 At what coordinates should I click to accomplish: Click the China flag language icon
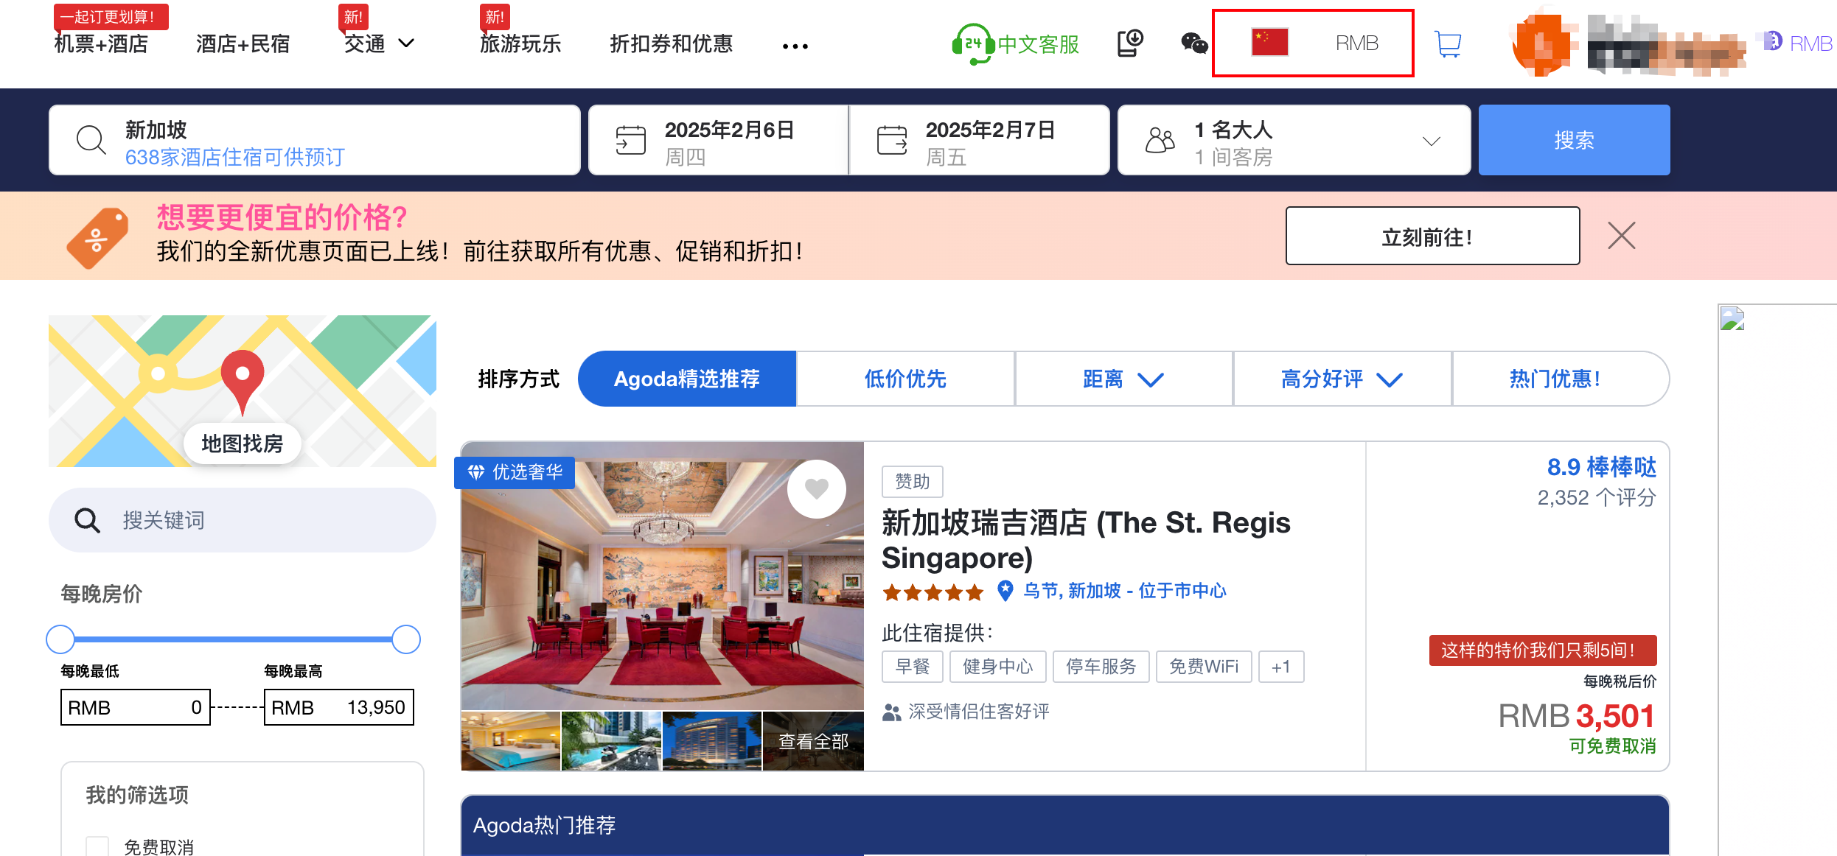coord(1269,43)
